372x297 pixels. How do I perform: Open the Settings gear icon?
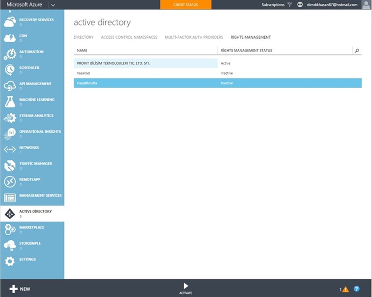click(10, 261)
